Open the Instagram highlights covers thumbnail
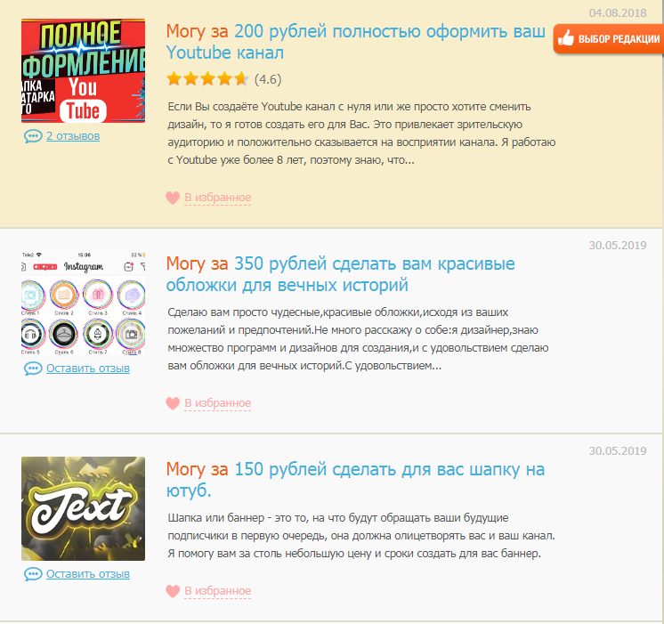The image size is (664, 624). [83, 303]
